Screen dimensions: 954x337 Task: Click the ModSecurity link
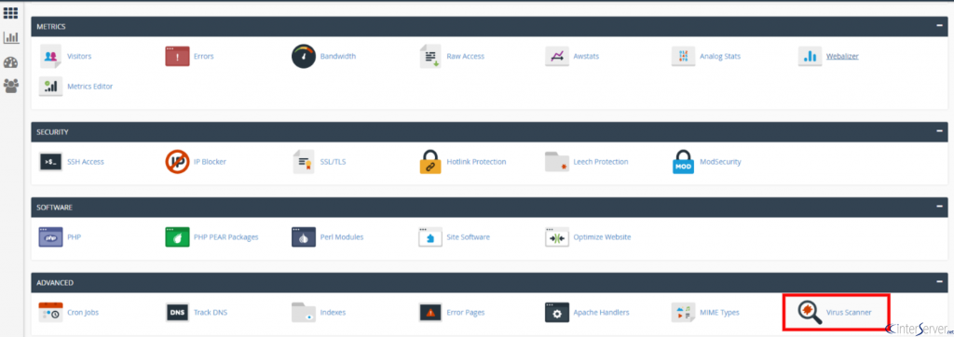[720, 162]
